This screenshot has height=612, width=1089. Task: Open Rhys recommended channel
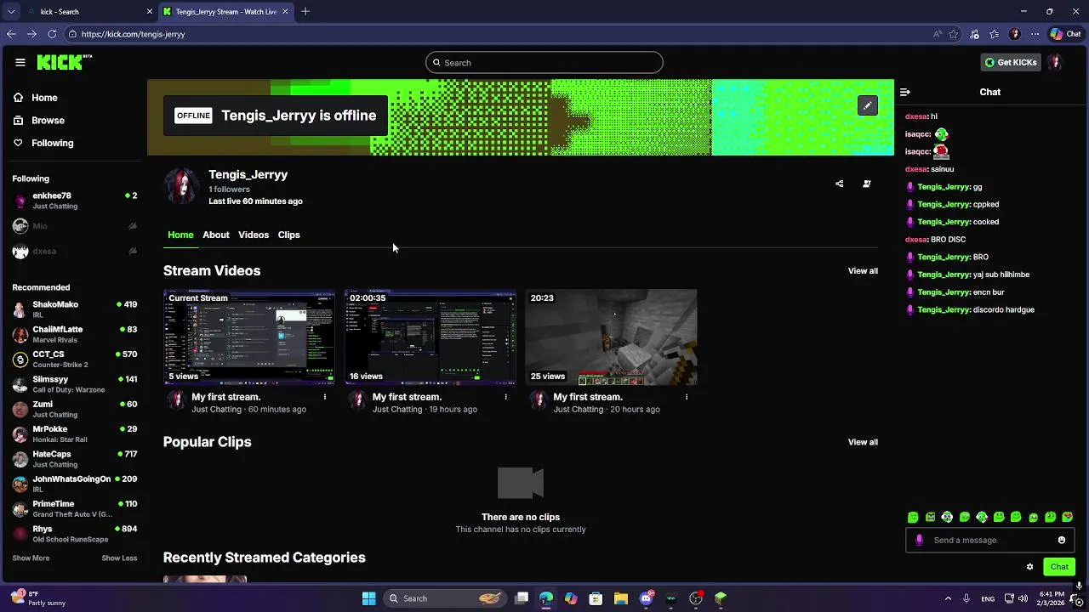tap(75, 534)
